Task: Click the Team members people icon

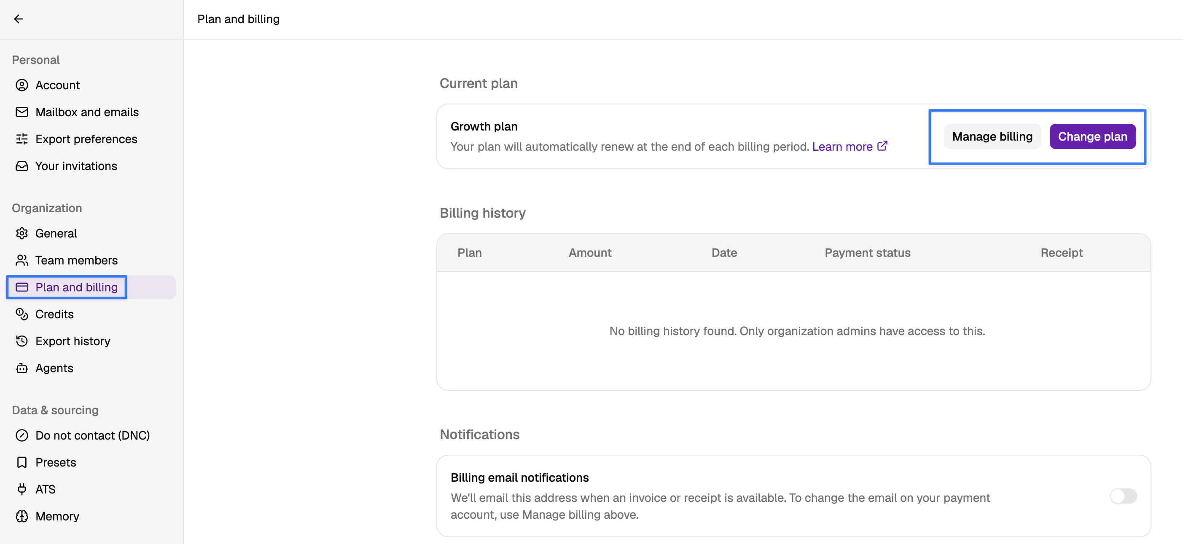Action: (22, 260)
